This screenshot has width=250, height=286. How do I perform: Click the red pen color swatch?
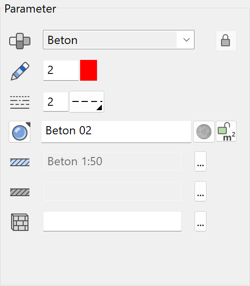click(x=88, y=70)
